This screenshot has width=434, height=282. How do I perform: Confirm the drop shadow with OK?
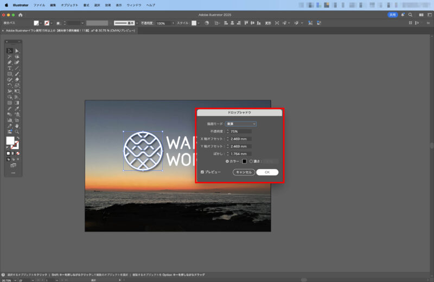(267, 172)
